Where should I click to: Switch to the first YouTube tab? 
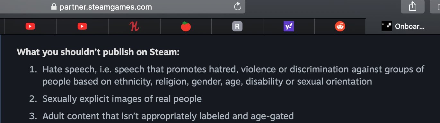click(30, 27)
